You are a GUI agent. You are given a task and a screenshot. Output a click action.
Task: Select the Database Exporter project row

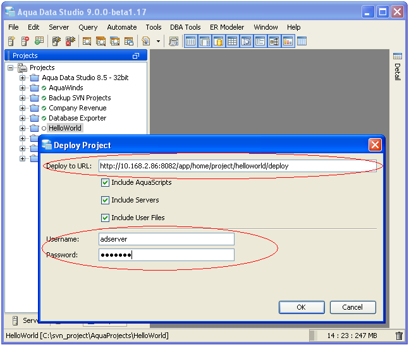coord(78,118)
